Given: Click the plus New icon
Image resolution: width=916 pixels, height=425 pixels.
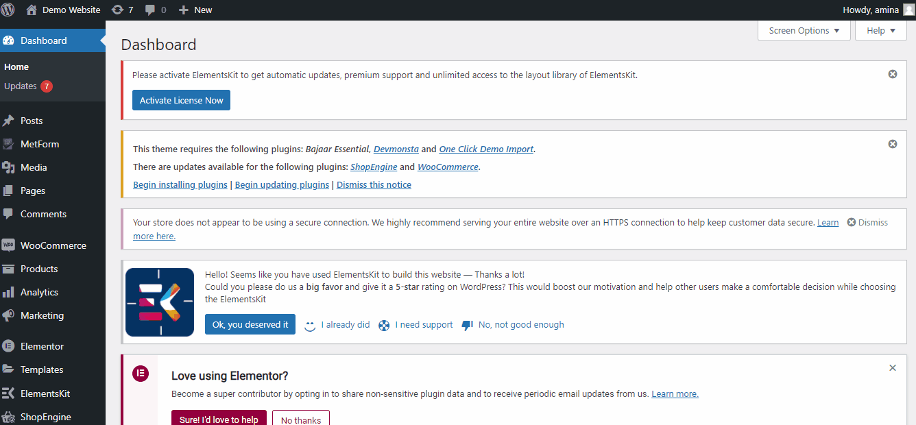Looking at the screenshot, I should coord(183,10).
